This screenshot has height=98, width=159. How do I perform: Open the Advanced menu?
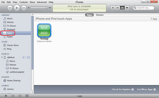pyautogui.click(x=42, y=2)
